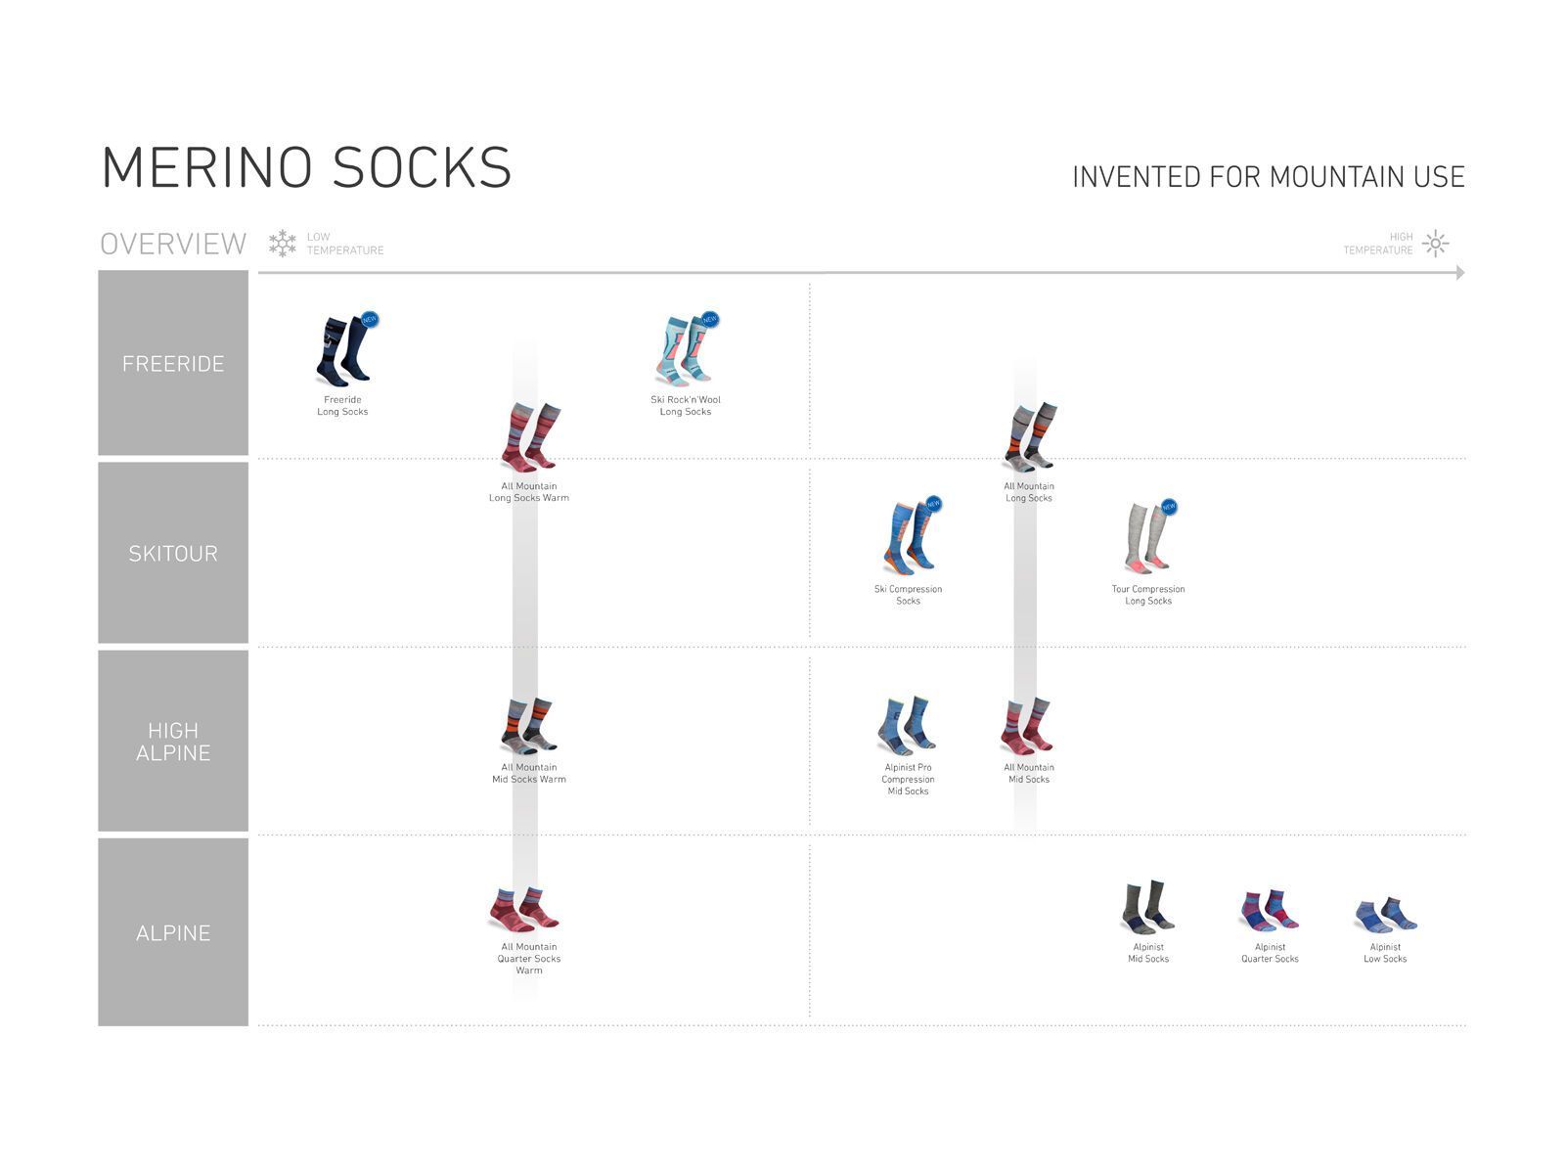Click the All Mountain Mid Socks label
Viewport: 1565px width, 1174px height.
click(x=1029, y=774)
